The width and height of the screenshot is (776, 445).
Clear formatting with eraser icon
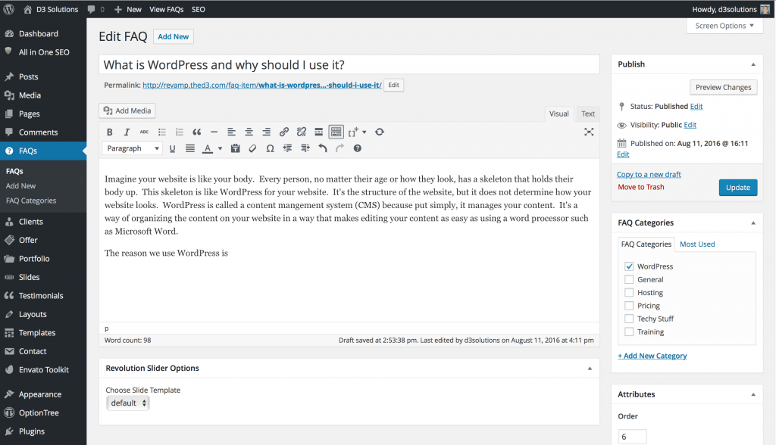pos(252,148)
